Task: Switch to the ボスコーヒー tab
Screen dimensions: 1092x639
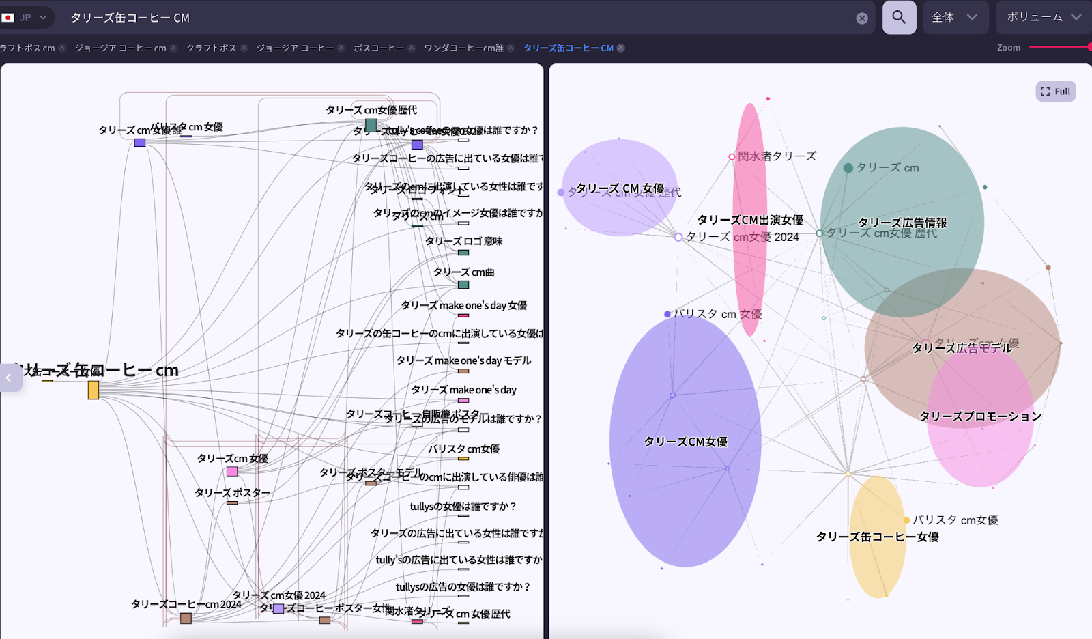Action: click(379, 48)
